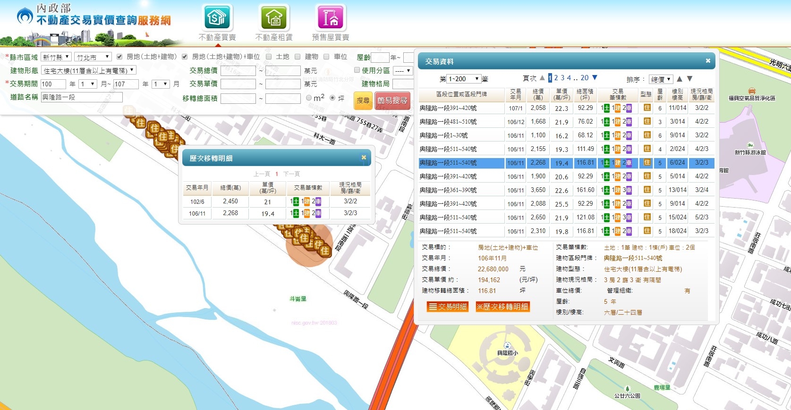Open 交易明細 transaction details button

(x=447, y=307)
